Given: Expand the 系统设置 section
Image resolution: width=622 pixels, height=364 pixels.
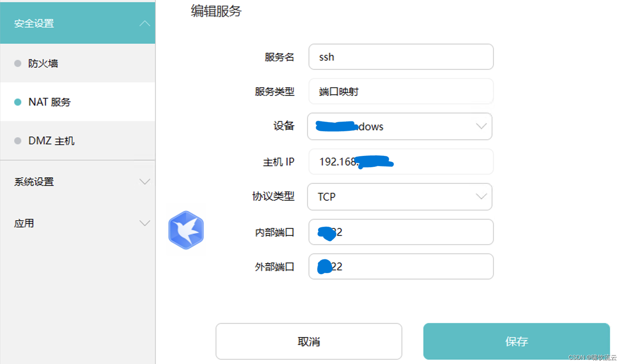Looking at the screenshot, I should point(144,182).
